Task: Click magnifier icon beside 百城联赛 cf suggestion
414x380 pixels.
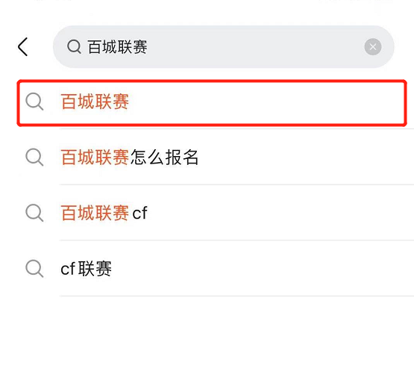Action: point(34,213)
